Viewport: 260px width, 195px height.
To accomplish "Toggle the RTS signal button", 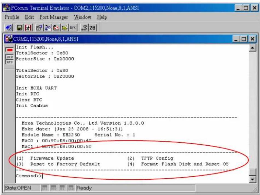I will (10, 62).
